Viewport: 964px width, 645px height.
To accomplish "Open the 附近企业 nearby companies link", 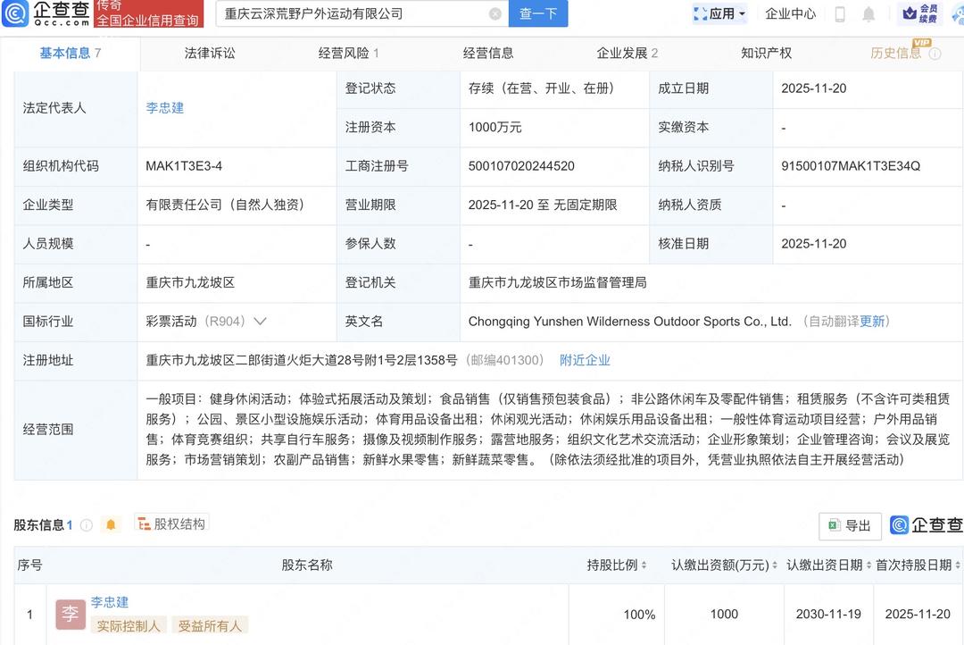I will [x=585, y=361].
